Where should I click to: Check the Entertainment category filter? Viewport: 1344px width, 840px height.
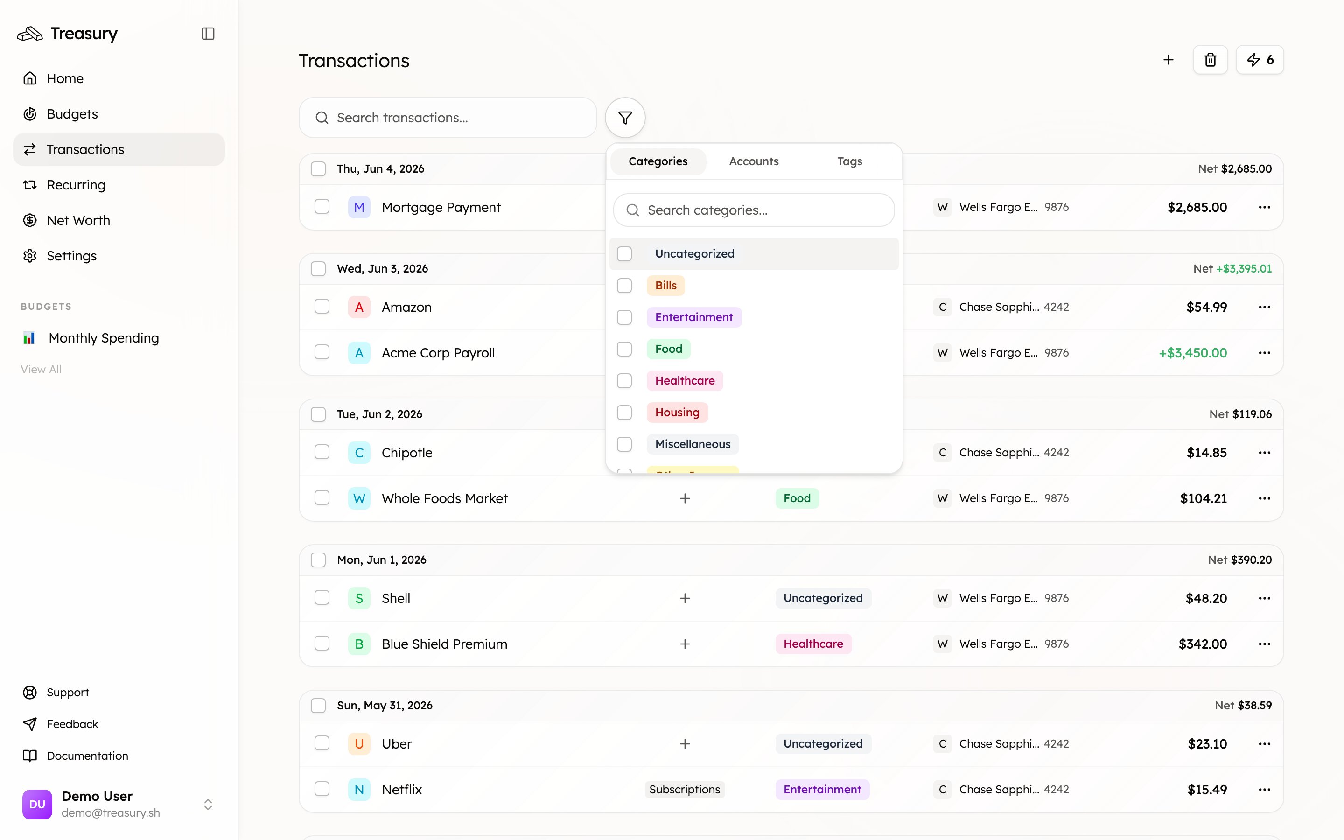(624, 317)
